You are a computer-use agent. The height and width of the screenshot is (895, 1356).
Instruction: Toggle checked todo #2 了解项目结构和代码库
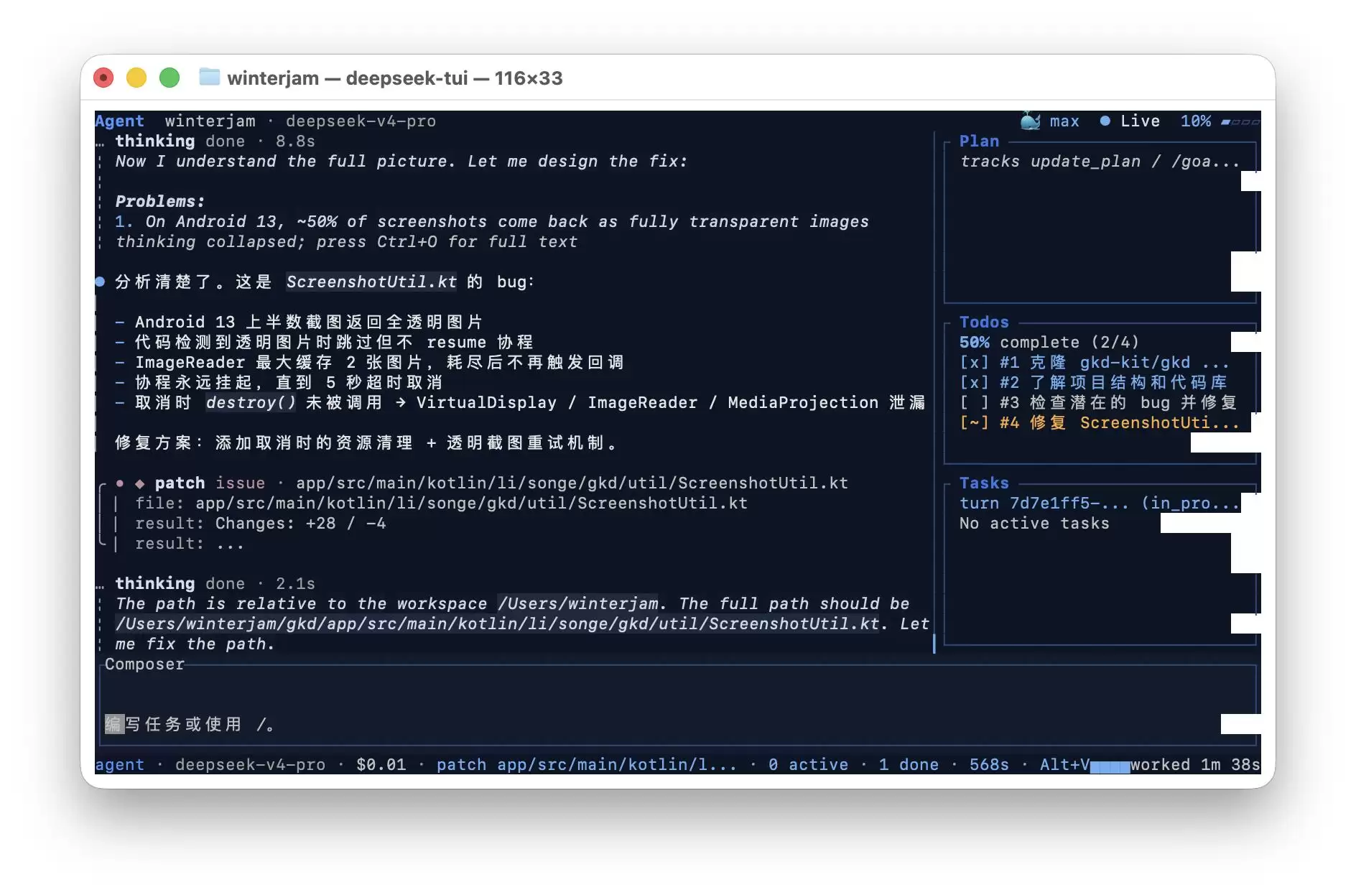[1094, 383]
